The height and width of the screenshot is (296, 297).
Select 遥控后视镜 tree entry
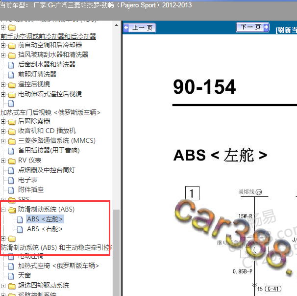click(34, 84)
